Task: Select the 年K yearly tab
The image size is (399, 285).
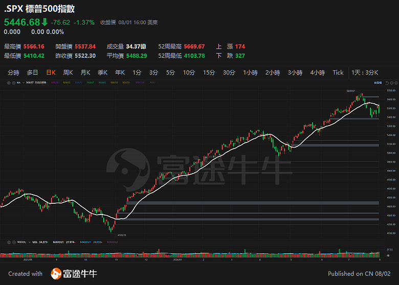Action: click(120, 73)
